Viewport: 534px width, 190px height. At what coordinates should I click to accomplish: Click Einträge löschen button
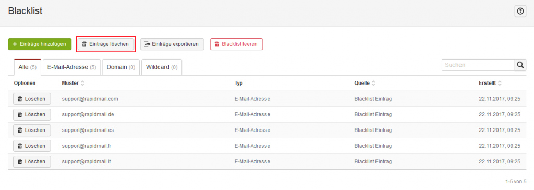(x=105, y=44)
